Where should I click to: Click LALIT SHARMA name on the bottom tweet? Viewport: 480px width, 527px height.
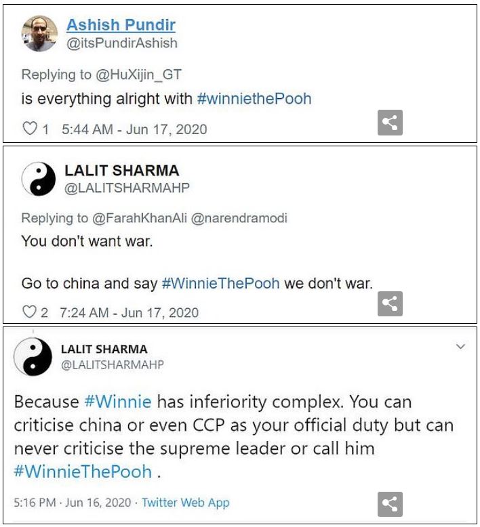coord(104,350)
